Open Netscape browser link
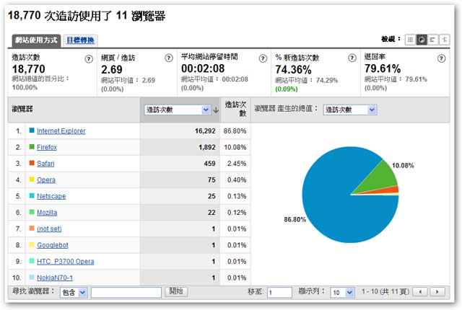Screen dimensions: 462x310 click(x=51, y=196)
